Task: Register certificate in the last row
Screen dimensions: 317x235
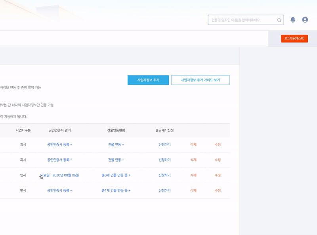Action: pyautogui.click(x=59, y=190)
